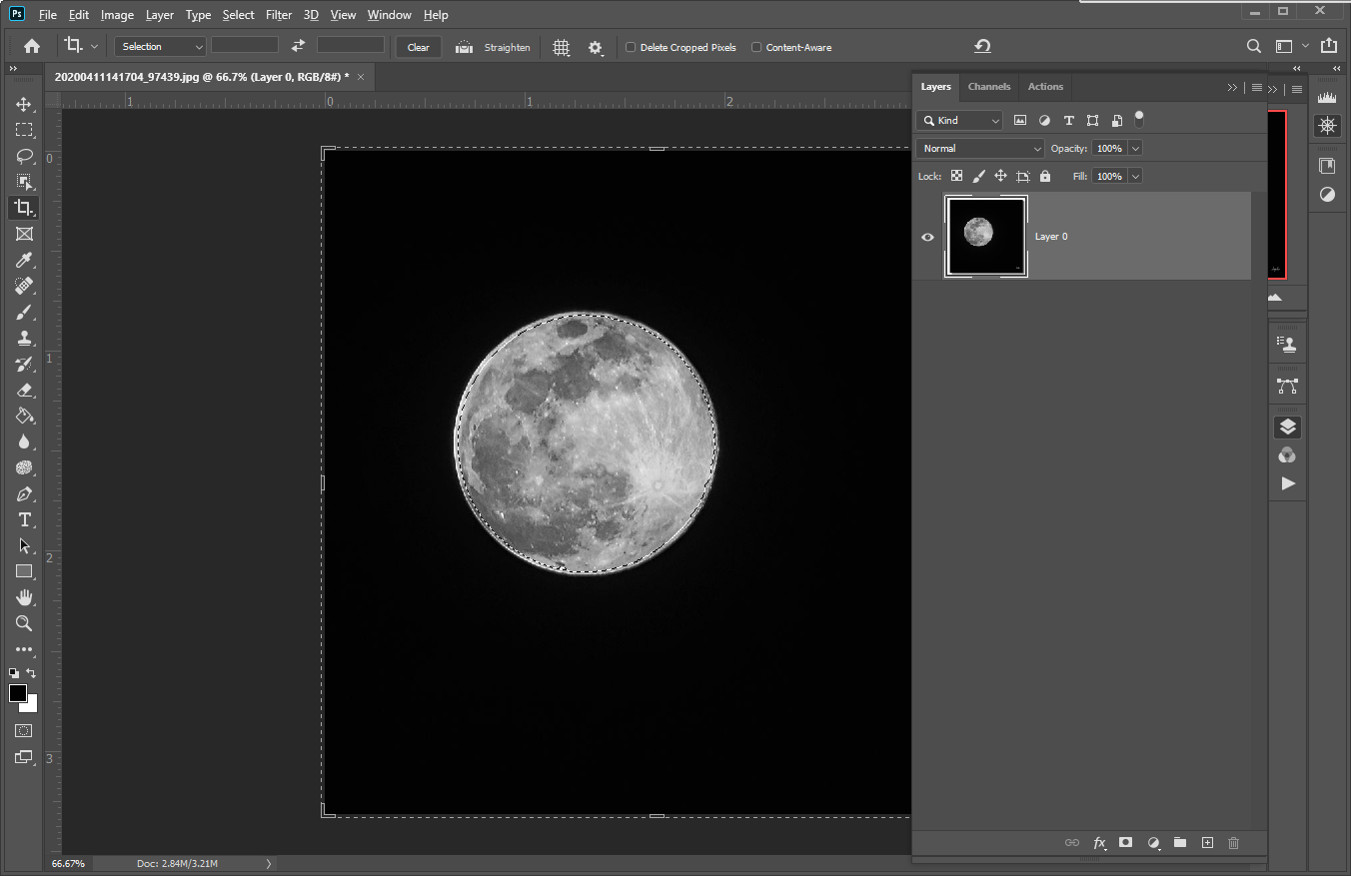Select the Blur tool
Viewport: 1351px width, 876px height.
coord(24,441)
